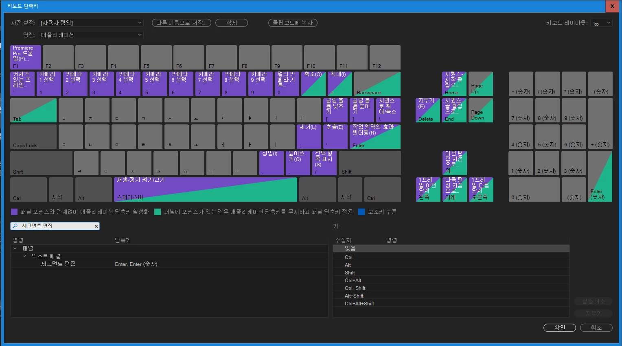Select the 선택 항목 표시(S) slash key
Viewport: 622px width, 346px height.
coord(324,163)
